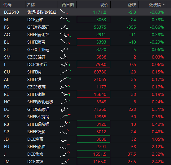
Task: Open the SHFE热轧卷板 two-day sparkline
Action: pyautogui.click(x=65, y=102)
